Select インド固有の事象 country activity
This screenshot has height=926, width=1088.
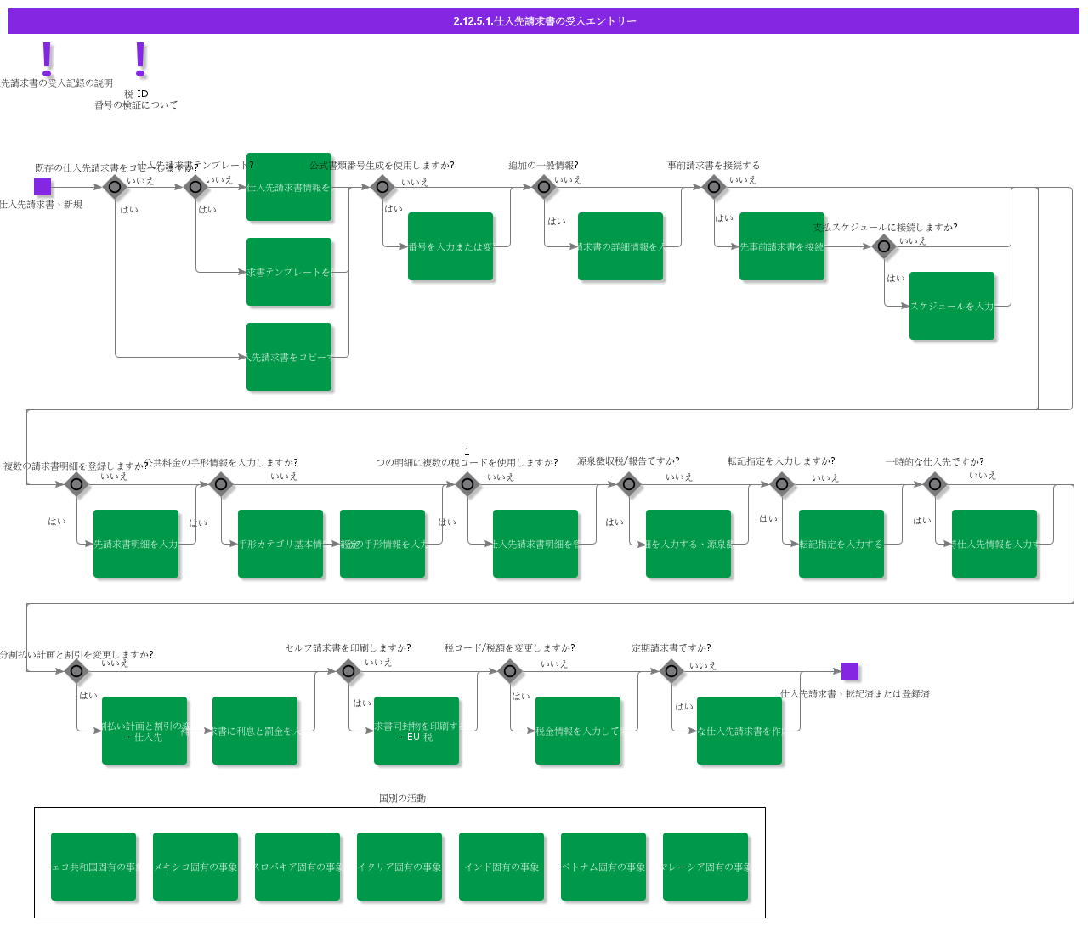[x=501, y=867]
